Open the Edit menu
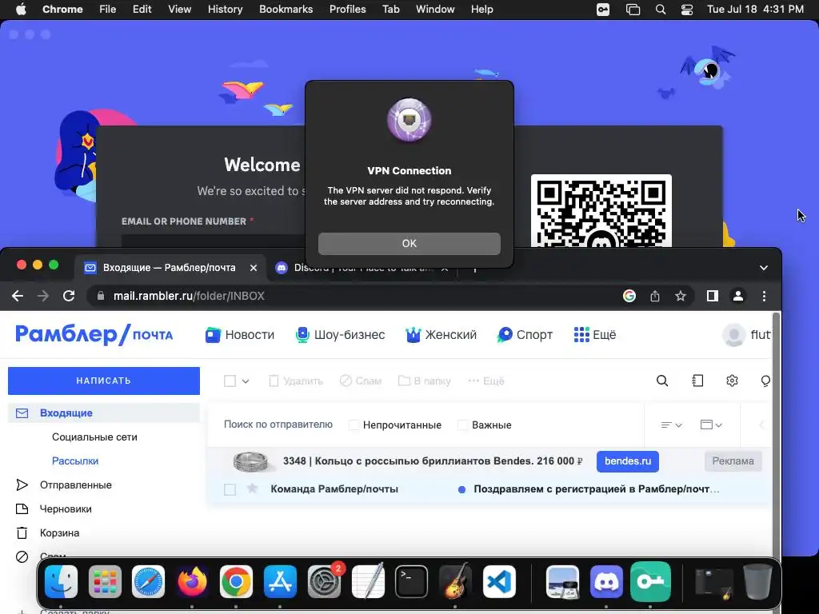The width and height of the screenshot is (819, 614). pyautogui.click(x=142, y=10)
